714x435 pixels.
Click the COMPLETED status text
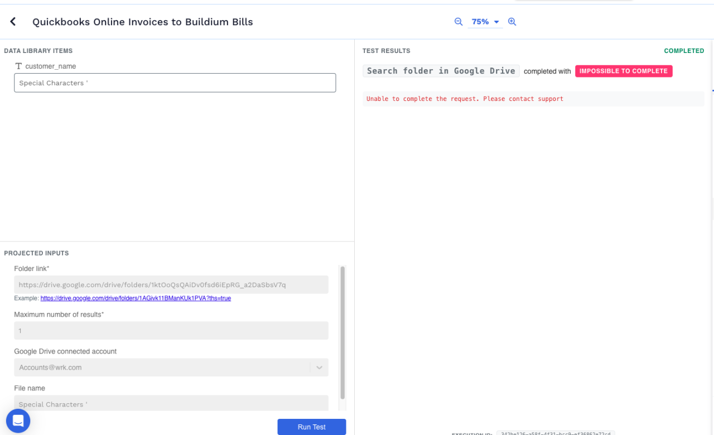pos(684,51)
